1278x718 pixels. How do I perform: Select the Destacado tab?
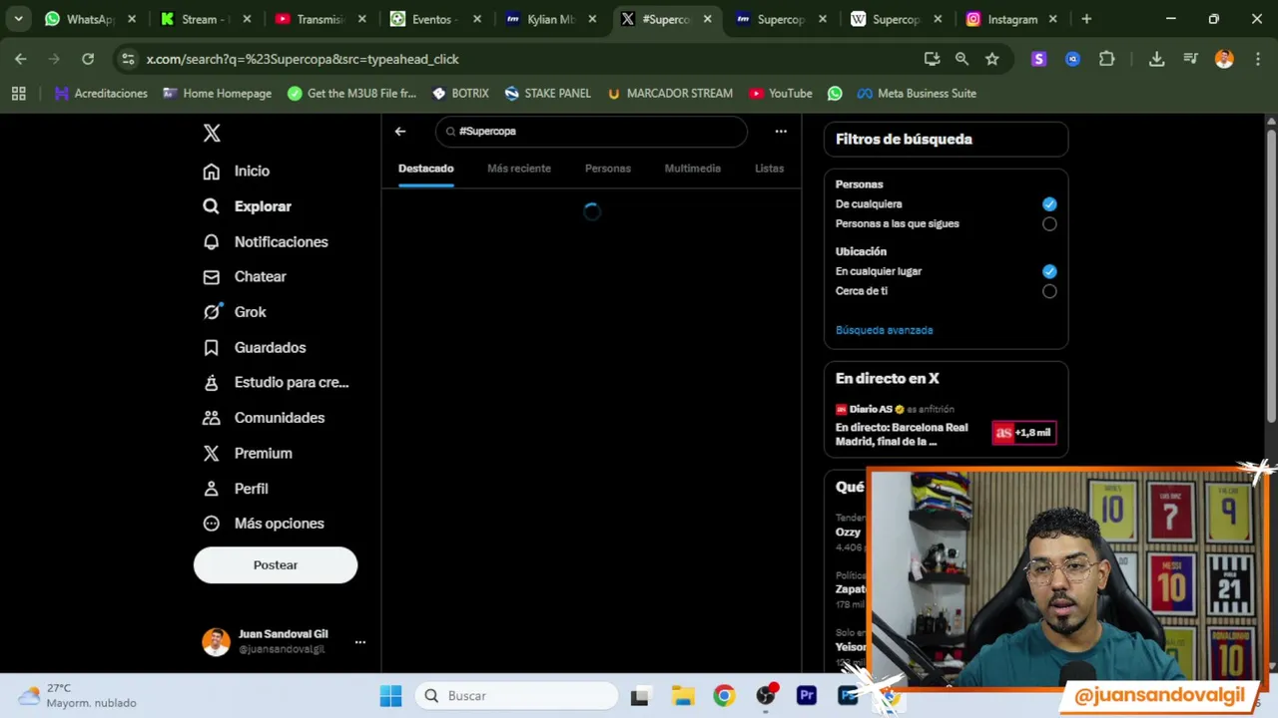click(426, 169)
